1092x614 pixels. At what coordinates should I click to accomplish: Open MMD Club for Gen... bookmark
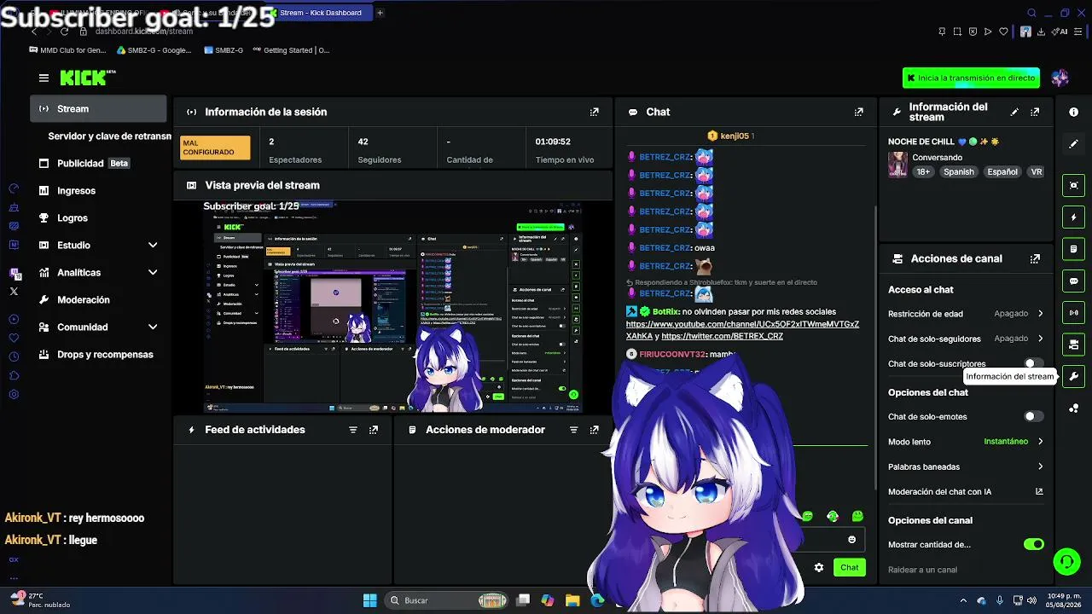67,50
